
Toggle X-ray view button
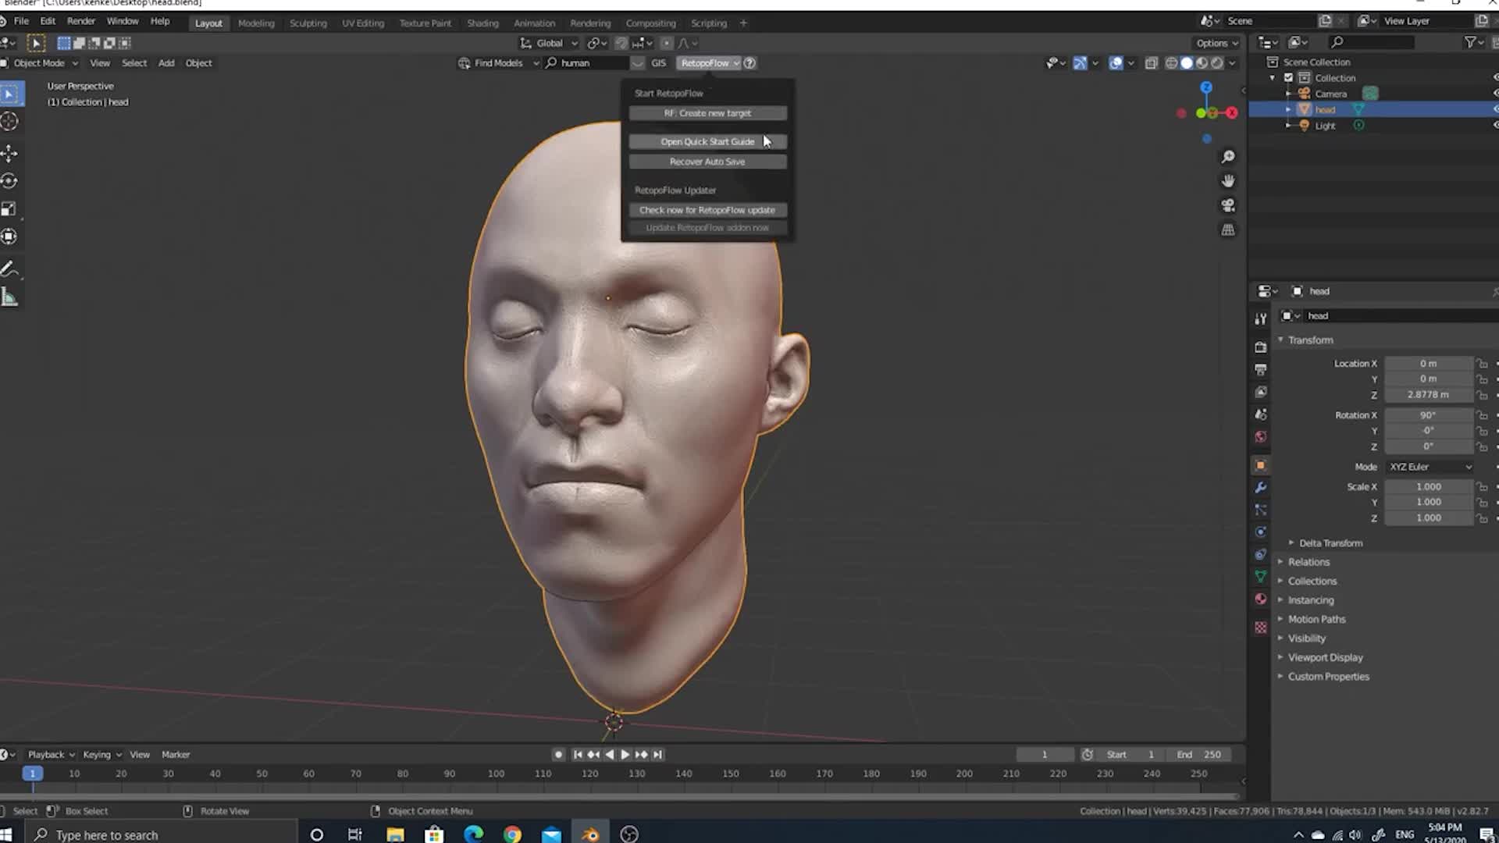point(1151,63)
